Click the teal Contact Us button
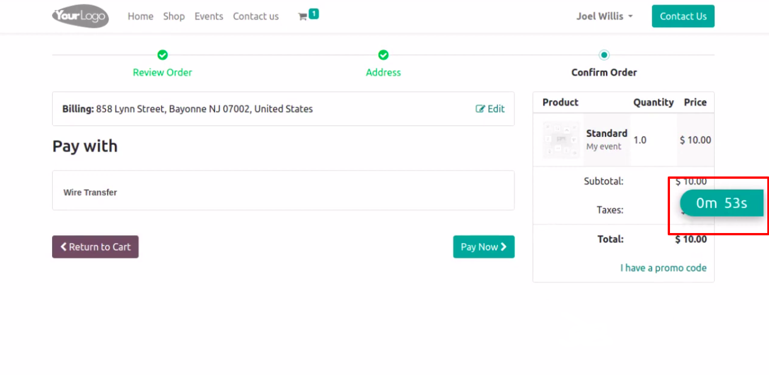Image resolution: width=769 pixels, height=375 pixels. [x=683, y=16]
